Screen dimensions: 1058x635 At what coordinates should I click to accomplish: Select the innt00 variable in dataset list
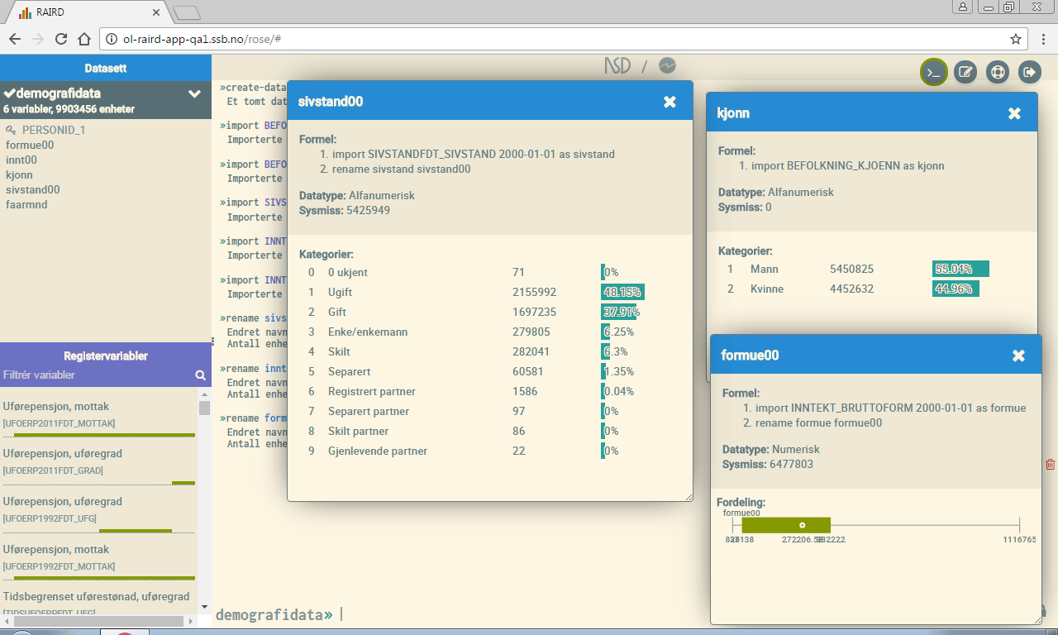coord(21,160)
